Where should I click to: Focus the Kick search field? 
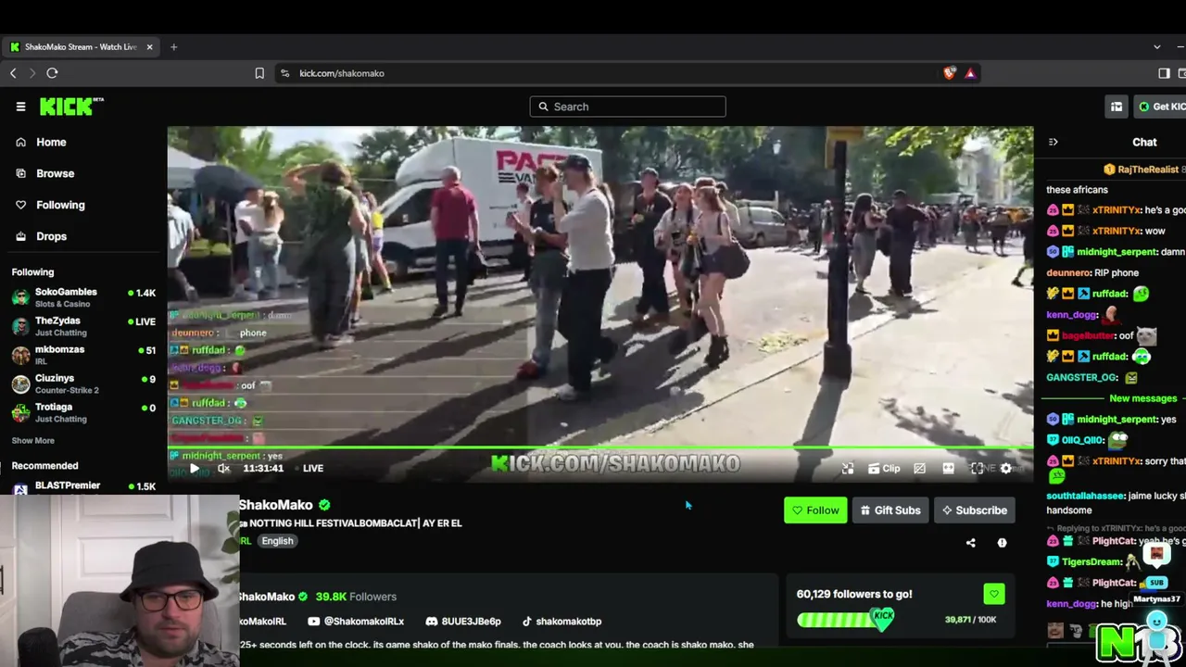627,107
